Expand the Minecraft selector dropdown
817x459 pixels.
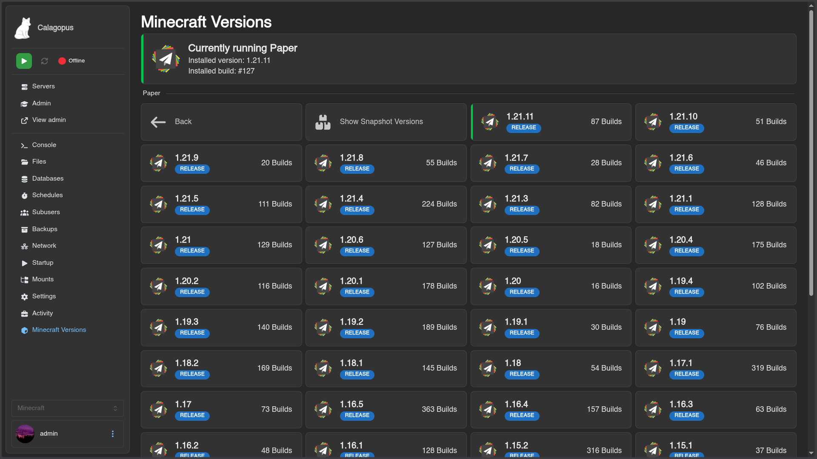[68, 408]
